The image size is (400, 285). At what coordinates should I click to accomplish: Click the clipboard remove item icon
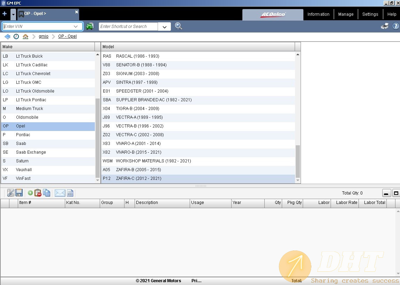point(38,193)
